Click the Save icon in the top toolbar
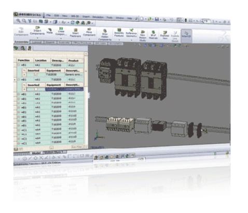This screenshot has width=248, height=213. [x=157, y=19]
